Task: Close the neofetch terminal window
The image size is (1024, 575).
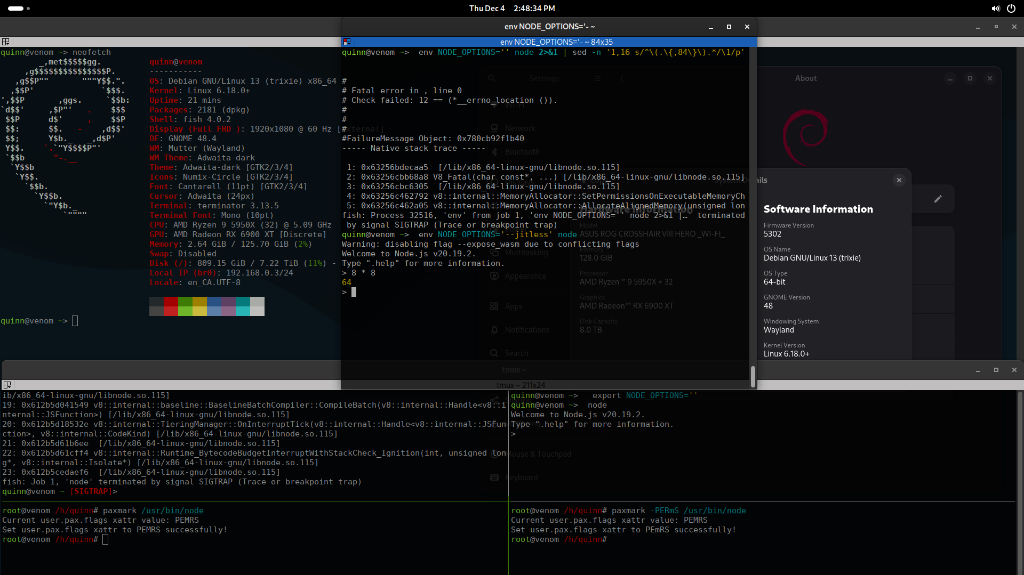Action: [1014, 27]
